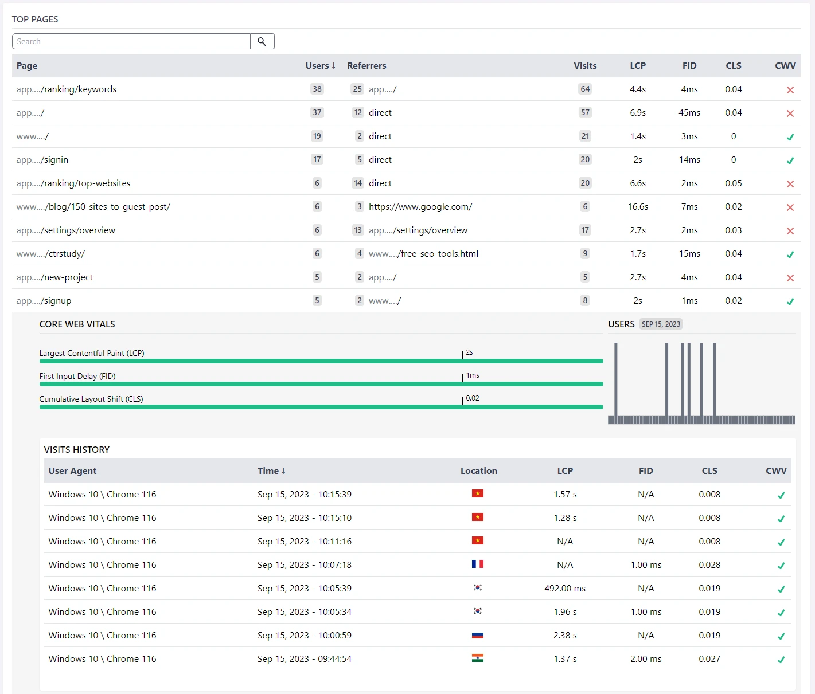The height and width of the screenshot is (694, 815).
Task: Click visits count 64 badge
Action: point(585,89)
